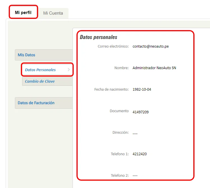Click the email contacto@neoauto.pe

150,46
